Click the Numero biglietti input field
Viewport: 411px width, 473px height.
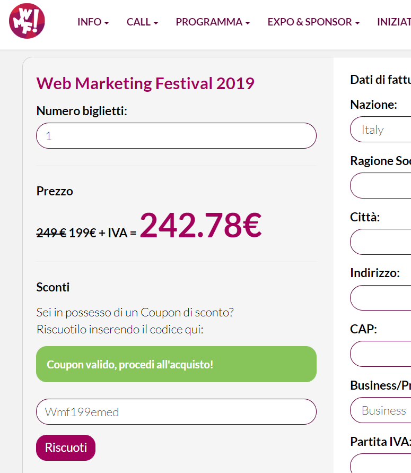(x=176, y=136)
